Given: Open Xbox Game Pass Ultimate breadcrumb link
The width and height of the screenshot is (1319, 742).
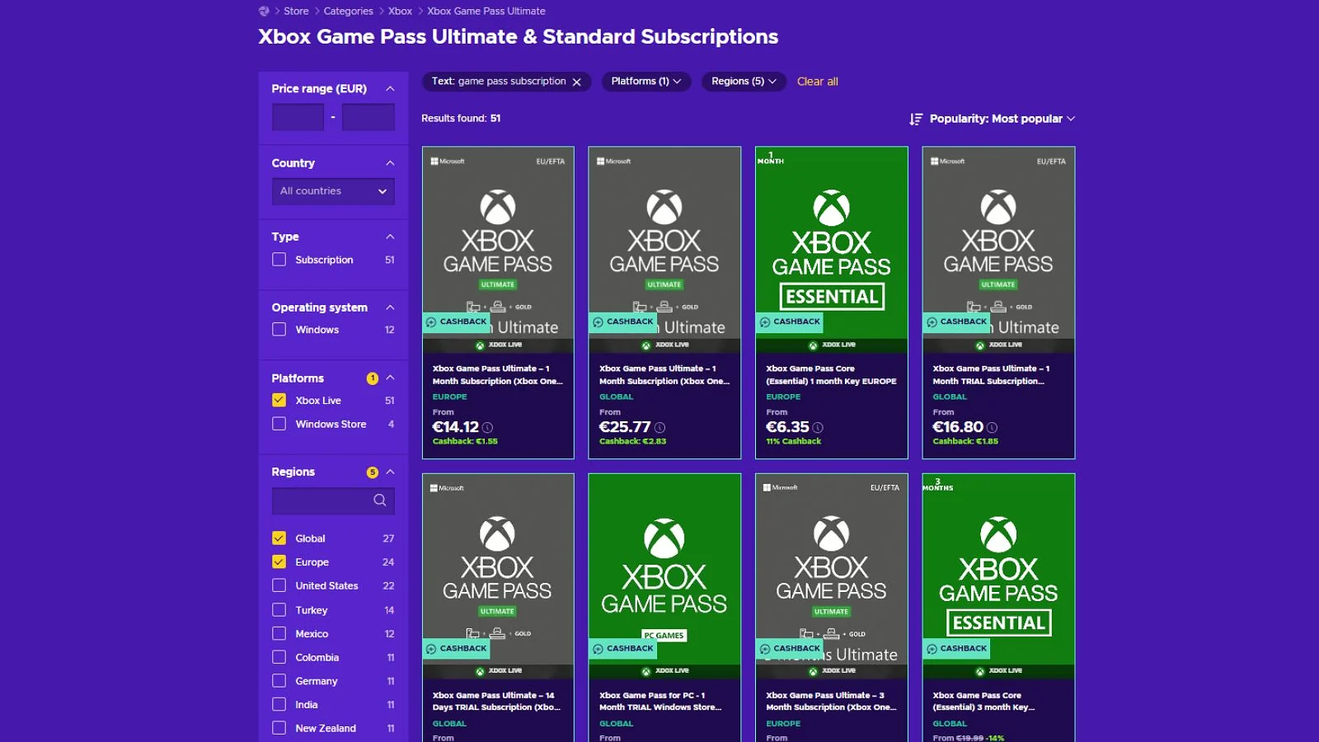Looking at the screenshot, I should pyautogui.click(x=486, y=12).
